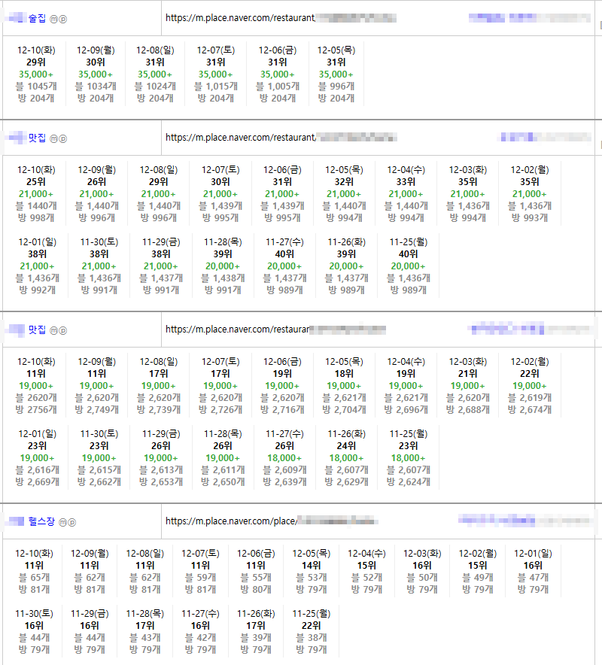Click the ⓜ icon beside 술집 keyword
Screen dimensions: 602x665
(x=53, y=17)
